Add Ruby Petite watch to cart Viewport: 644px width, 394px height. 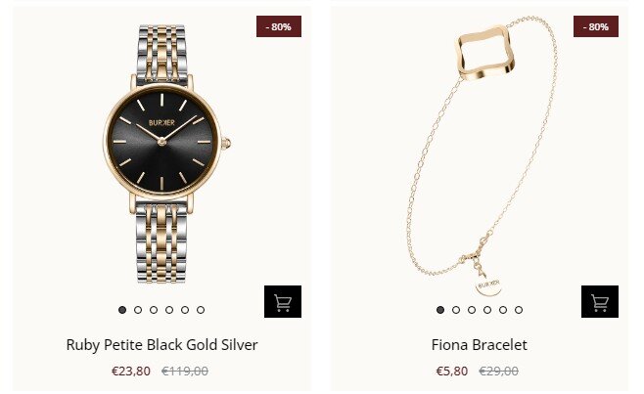(283, 302)
